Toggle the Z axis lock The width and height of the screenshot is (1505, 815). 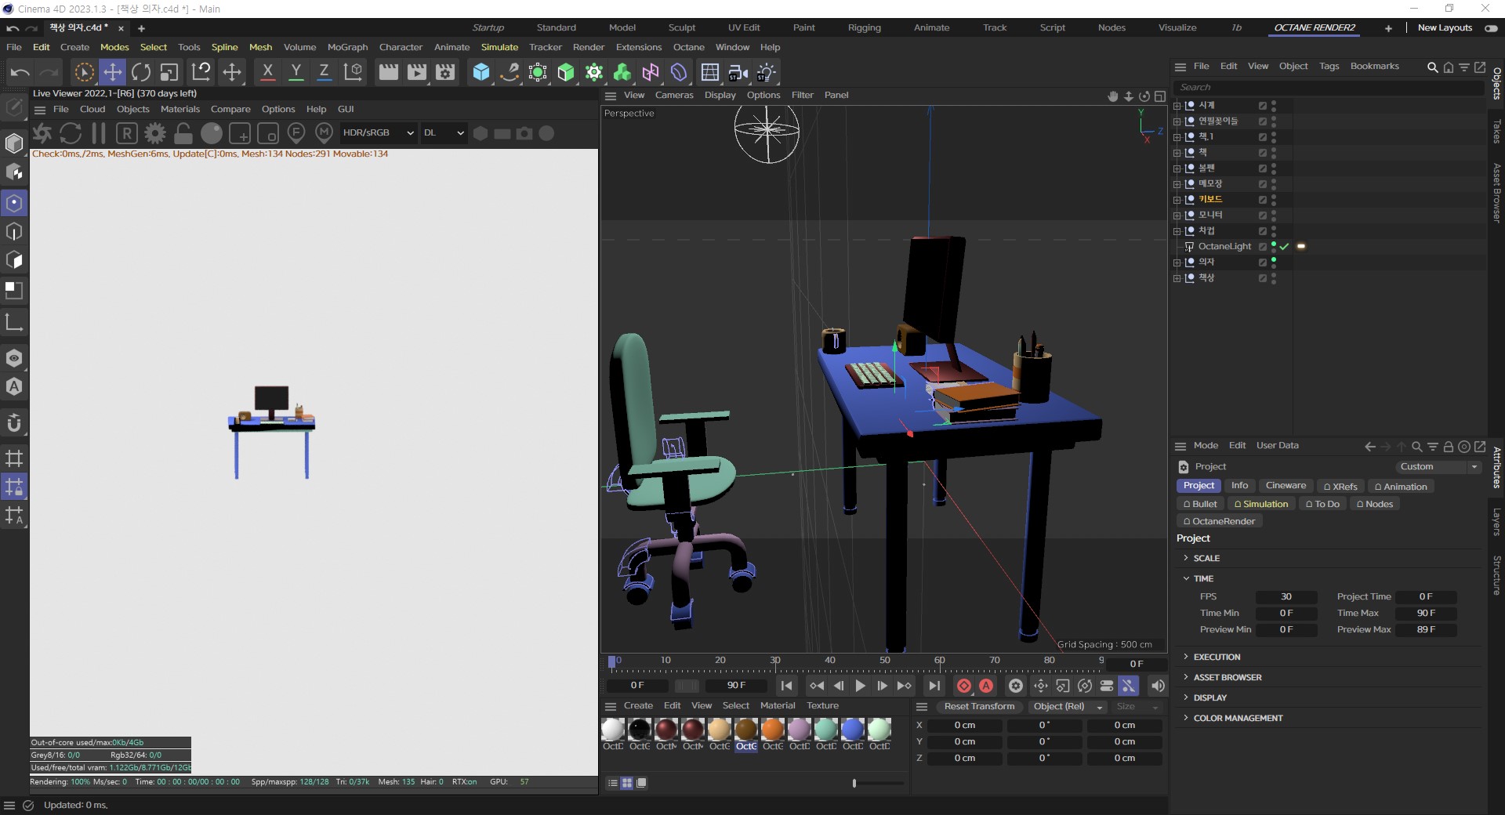(x=324, y=72)
